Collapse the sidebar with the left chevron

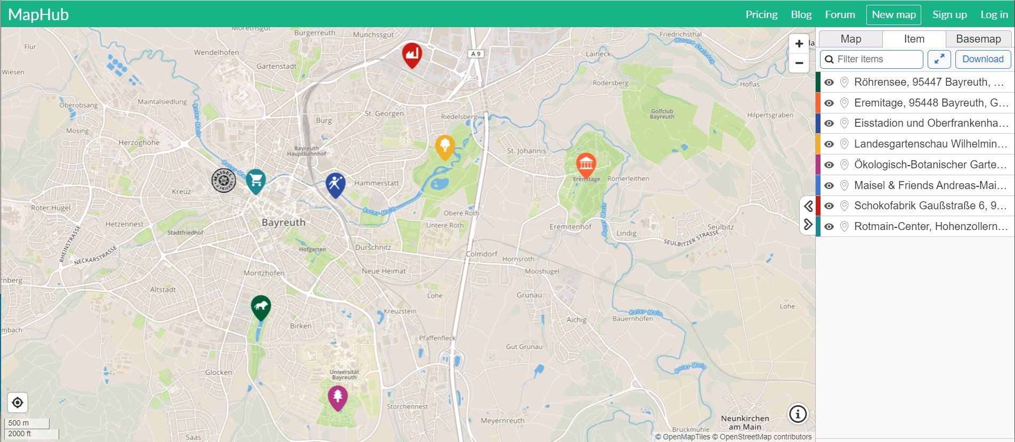tap(808, 206)
